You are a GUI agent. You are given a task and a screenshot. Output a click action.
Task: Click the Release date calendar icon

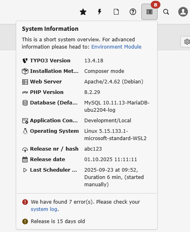tap(25, 160)
